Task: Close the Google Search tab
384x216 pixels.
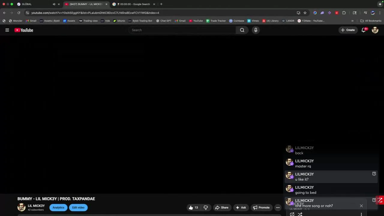Action: (x=154, y=4)
